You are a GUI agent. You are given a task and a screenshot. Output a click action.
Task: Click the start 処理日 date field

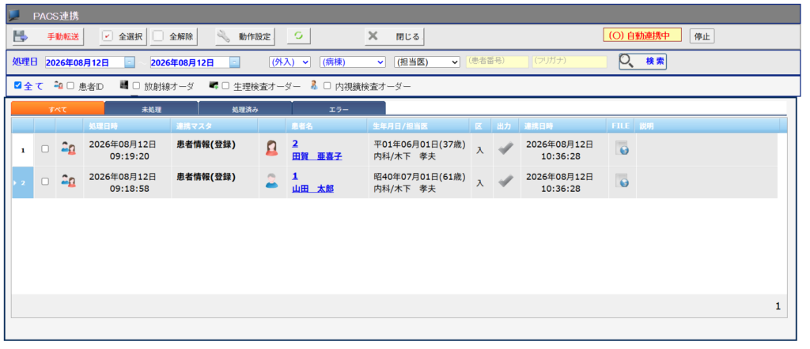coord(85,62)
